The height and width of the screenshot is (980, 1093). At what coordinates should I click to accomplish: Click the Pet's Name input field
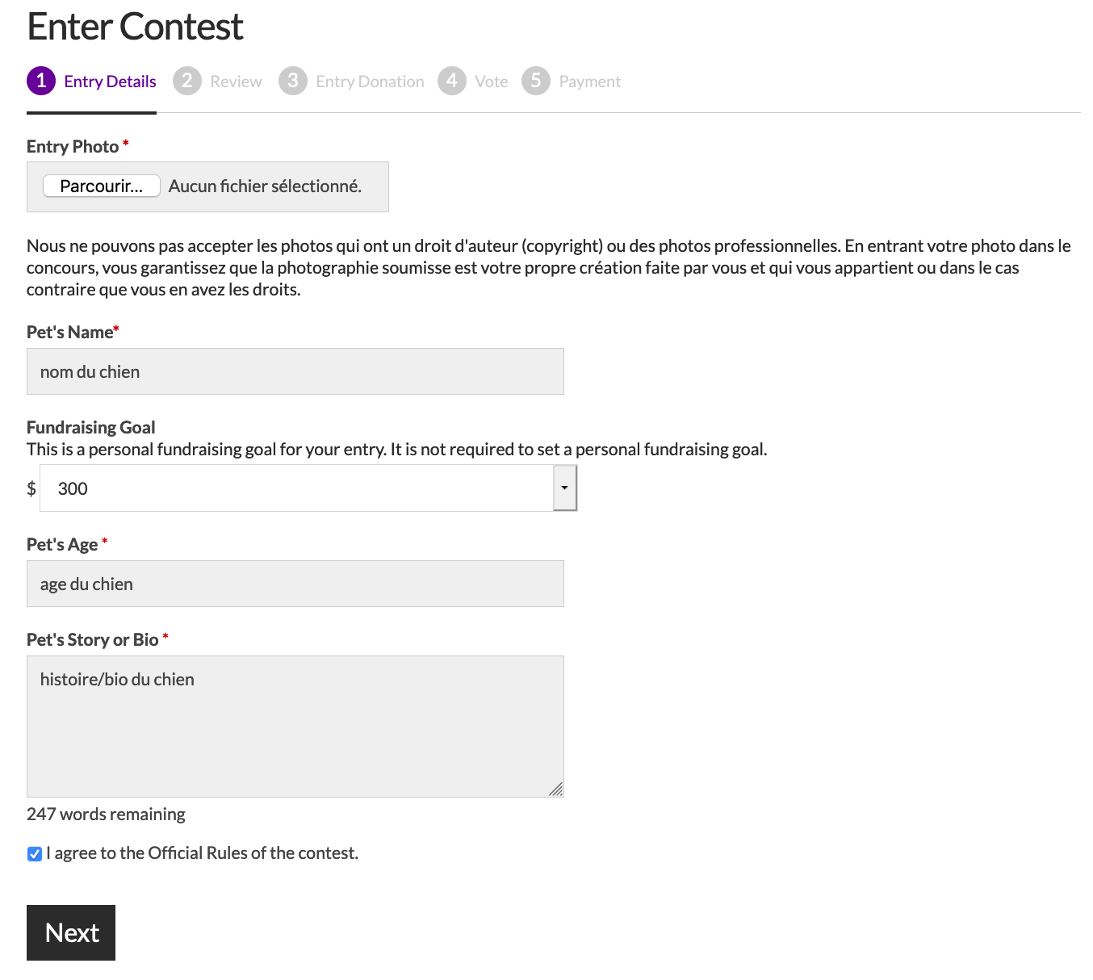295,371
